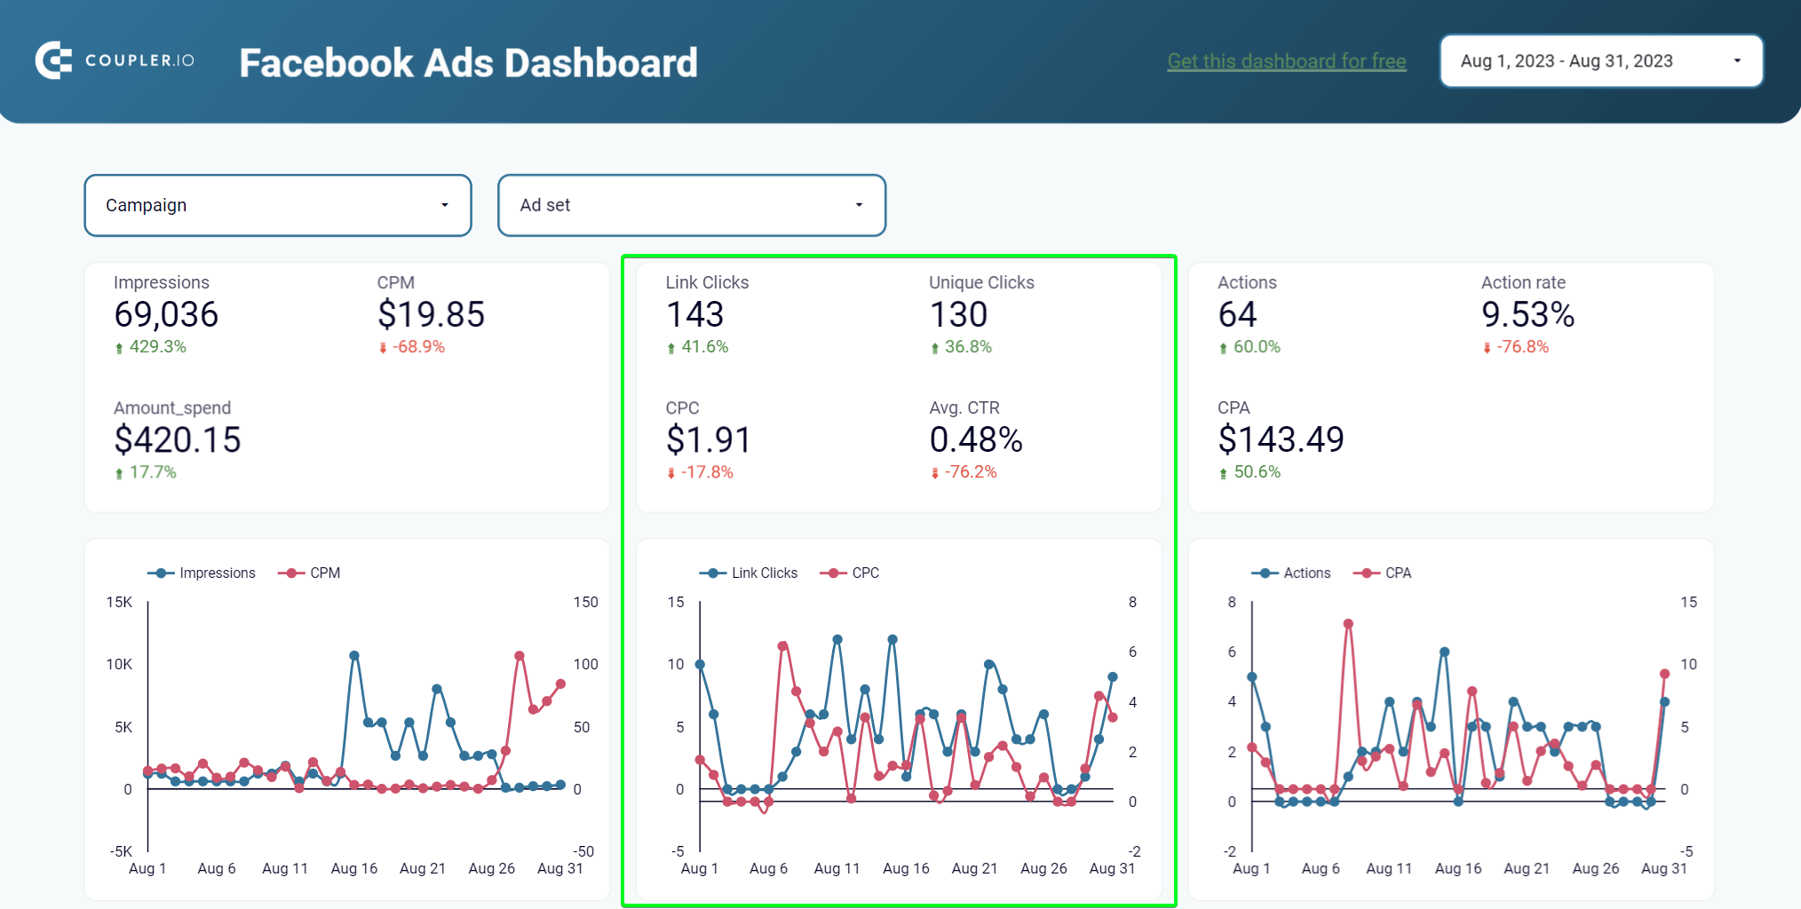Screen dimensions: 1801x909
Task: Toggle the Impressions legend series
Action: tap(202, 573)
